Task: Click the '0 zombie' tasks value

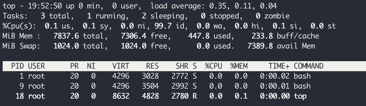Action: pyautogui.click(x=273, y=16)
